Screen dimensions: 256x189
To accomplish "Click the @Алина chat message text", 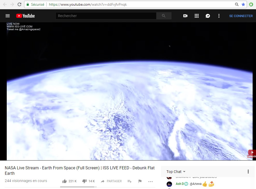I will tap(196, 184).
